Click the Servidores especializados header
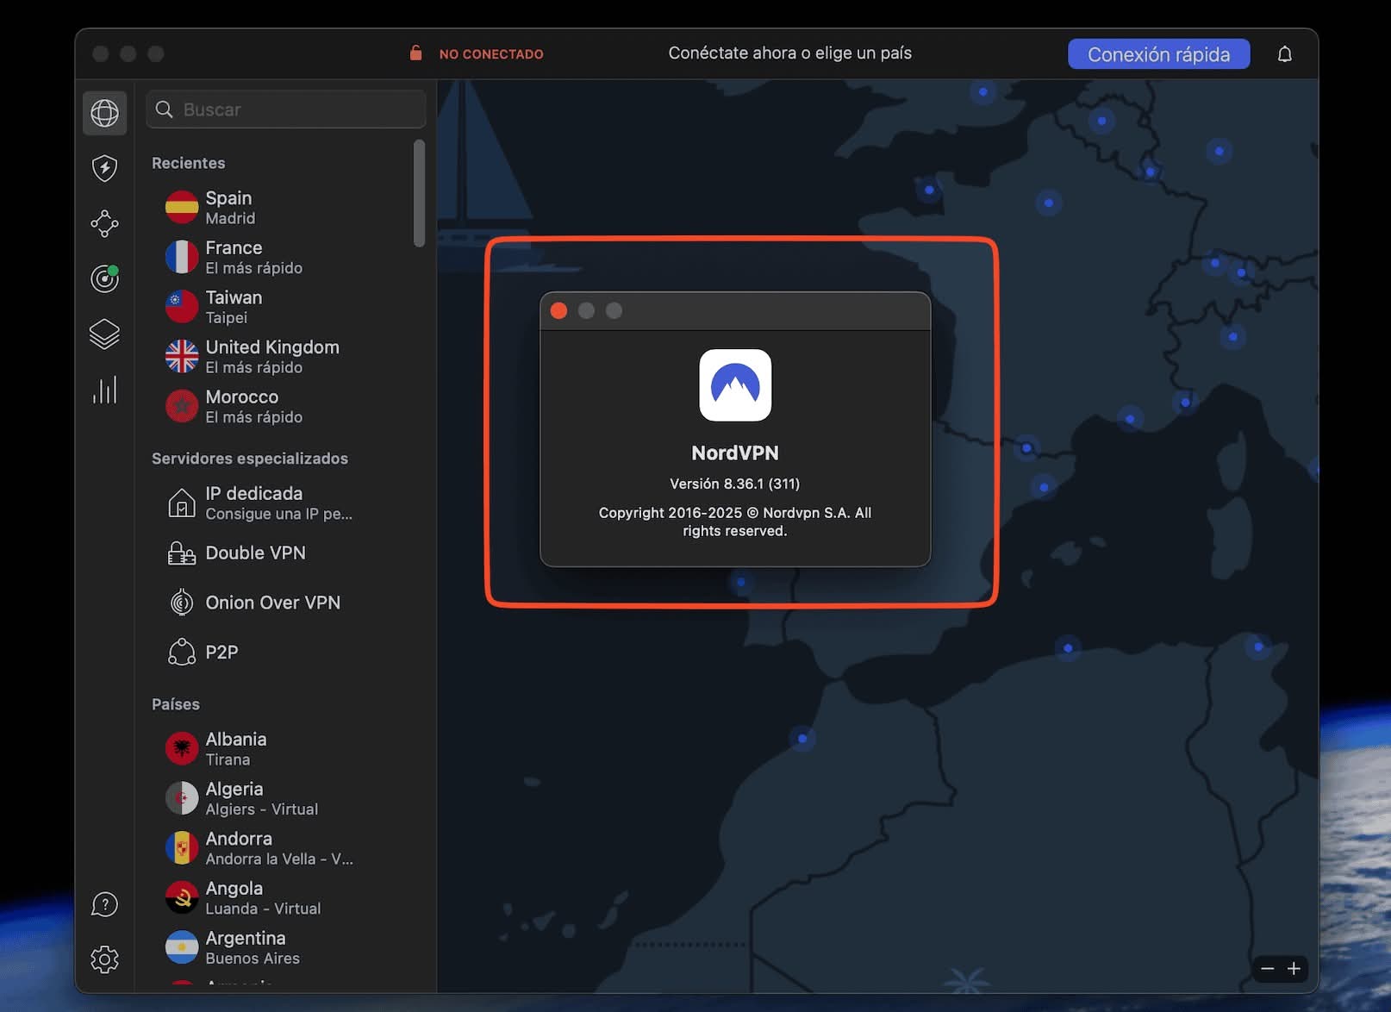The width and height of the screenshot is (1391, 1012). (250, 459)
